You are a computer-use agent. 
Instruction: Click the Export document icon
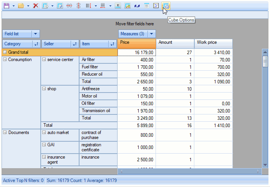(45, 6)
